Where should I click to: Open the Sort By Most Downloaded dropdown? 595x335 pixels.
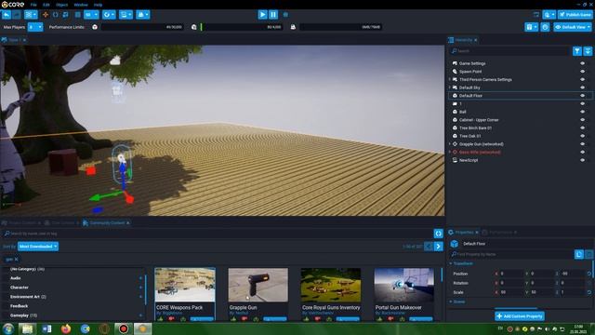pos(38,247)
